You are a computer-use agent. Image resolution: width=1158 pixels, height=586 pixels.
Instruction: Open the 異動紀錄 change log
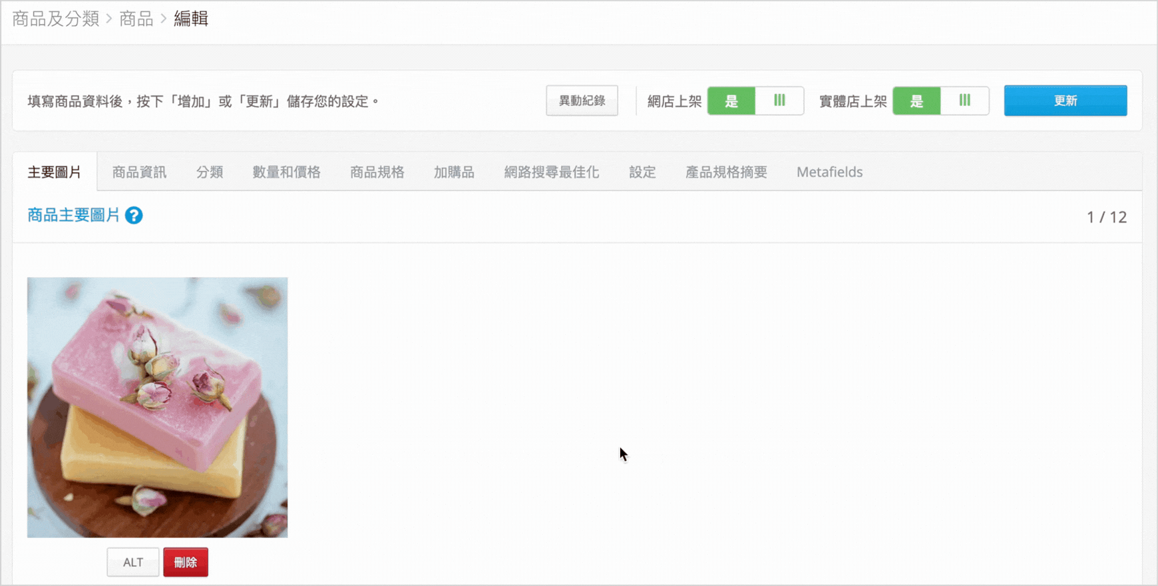tap(582, 101)
